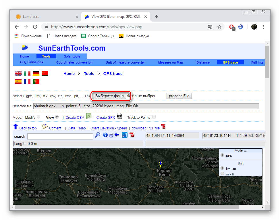Click the process File button

[x=179, y=96]
